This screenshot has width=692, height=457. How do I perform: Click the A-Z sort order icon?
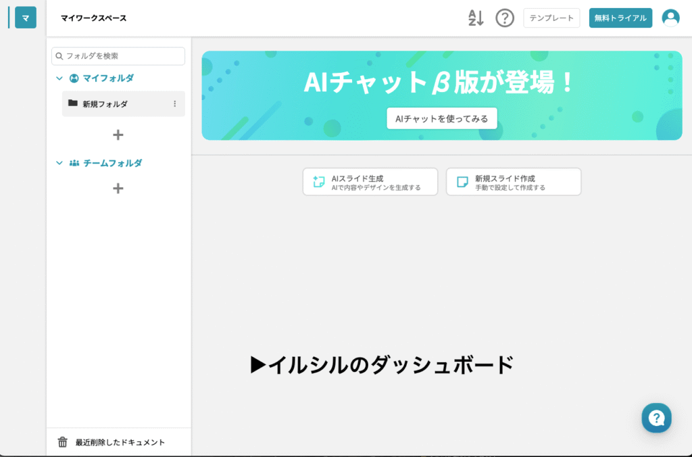coord(476,18)
